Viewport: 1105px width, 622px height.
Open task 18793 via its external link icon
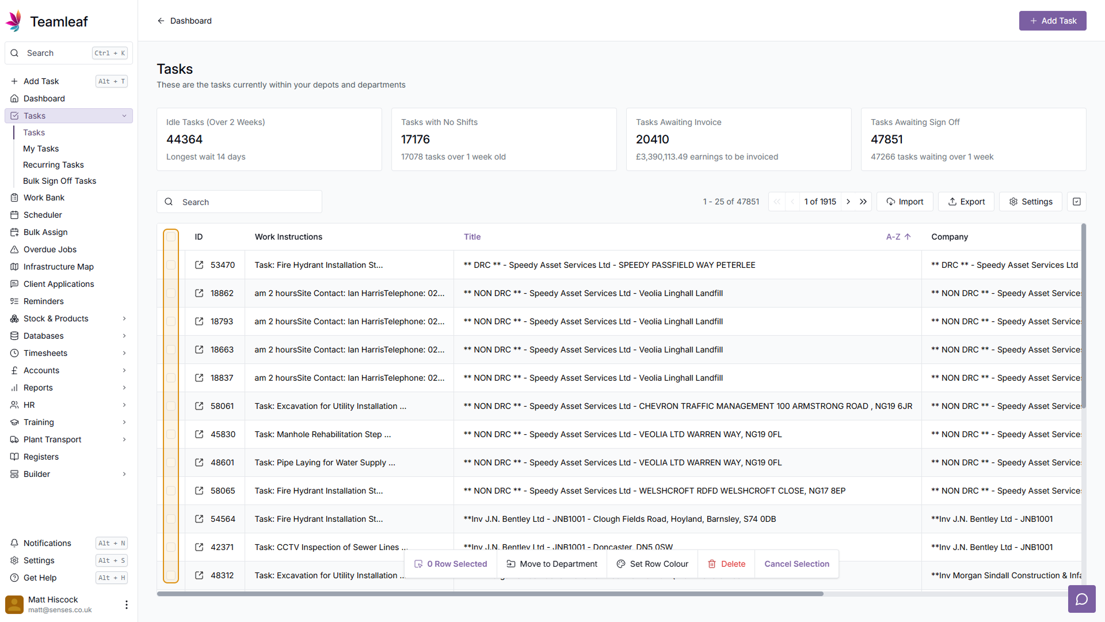point(199,321)
